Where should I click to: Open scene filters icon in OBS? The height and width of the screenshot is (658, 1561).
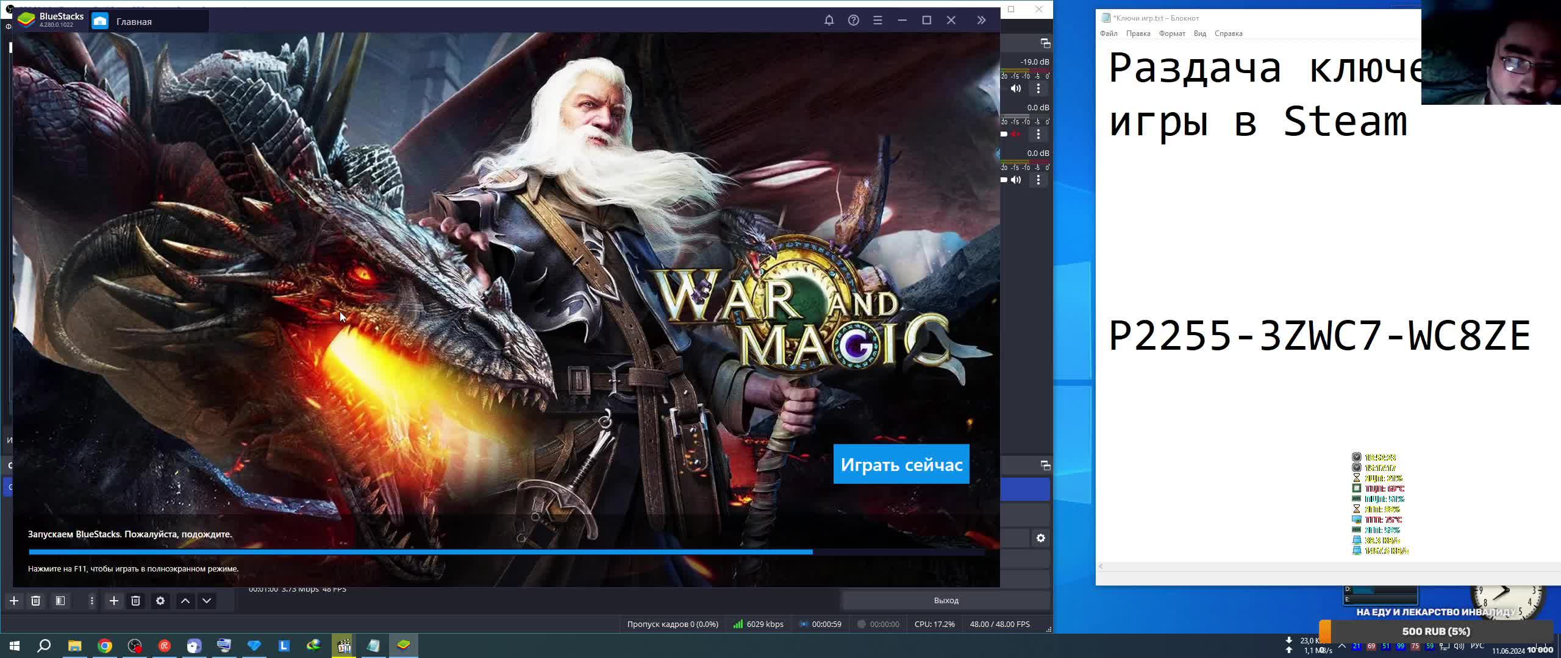60,601
